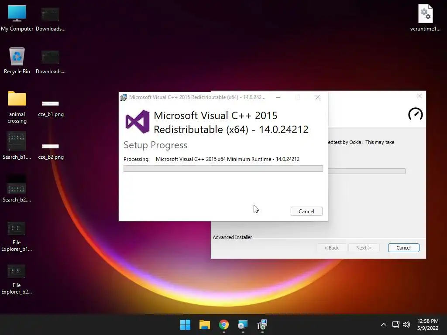Open network settings in the tray
The width and height of the screenshot is (447, 335).
(395, 325)
